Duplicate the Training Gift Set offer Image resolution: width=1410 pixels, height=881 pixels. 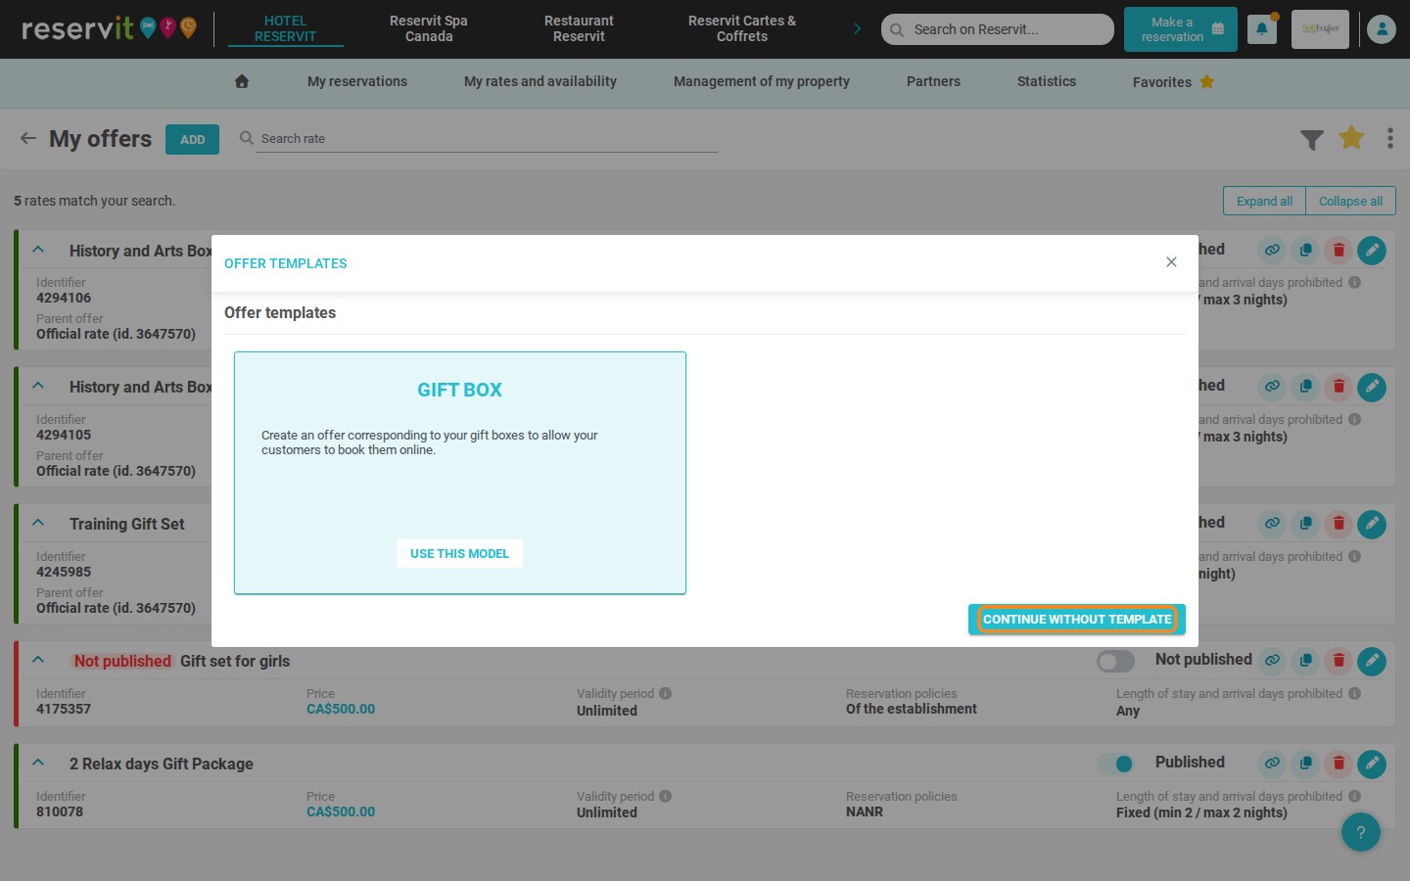click(x=1305, y=524)
